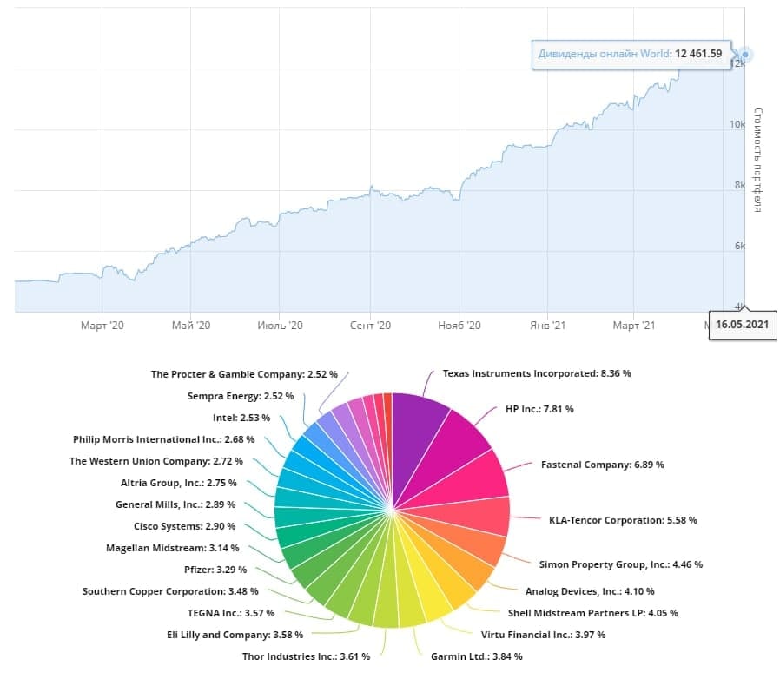Click 'General Mills, Inc.: 2.89 %' label
Viewport: 780px width, 679px height.
(175, 504)
